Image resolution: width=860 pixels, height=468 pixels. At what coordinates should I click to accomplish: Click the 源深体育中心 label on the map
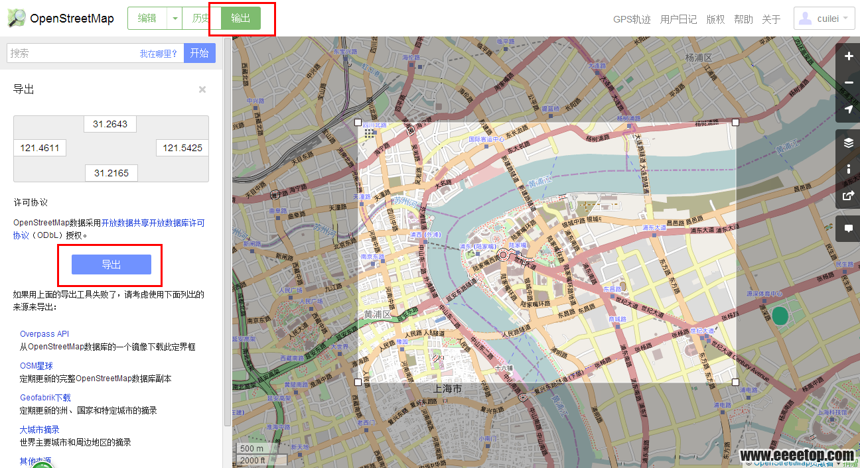pos(764,293)
